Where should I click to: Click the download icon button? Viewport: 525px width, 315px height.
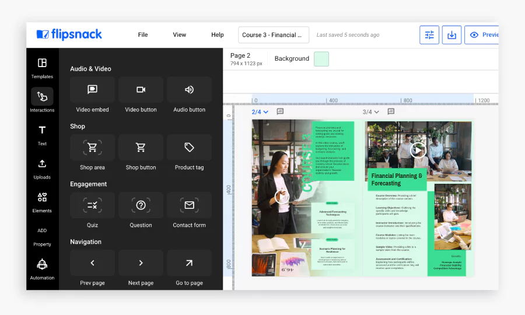tap(452, 35)
